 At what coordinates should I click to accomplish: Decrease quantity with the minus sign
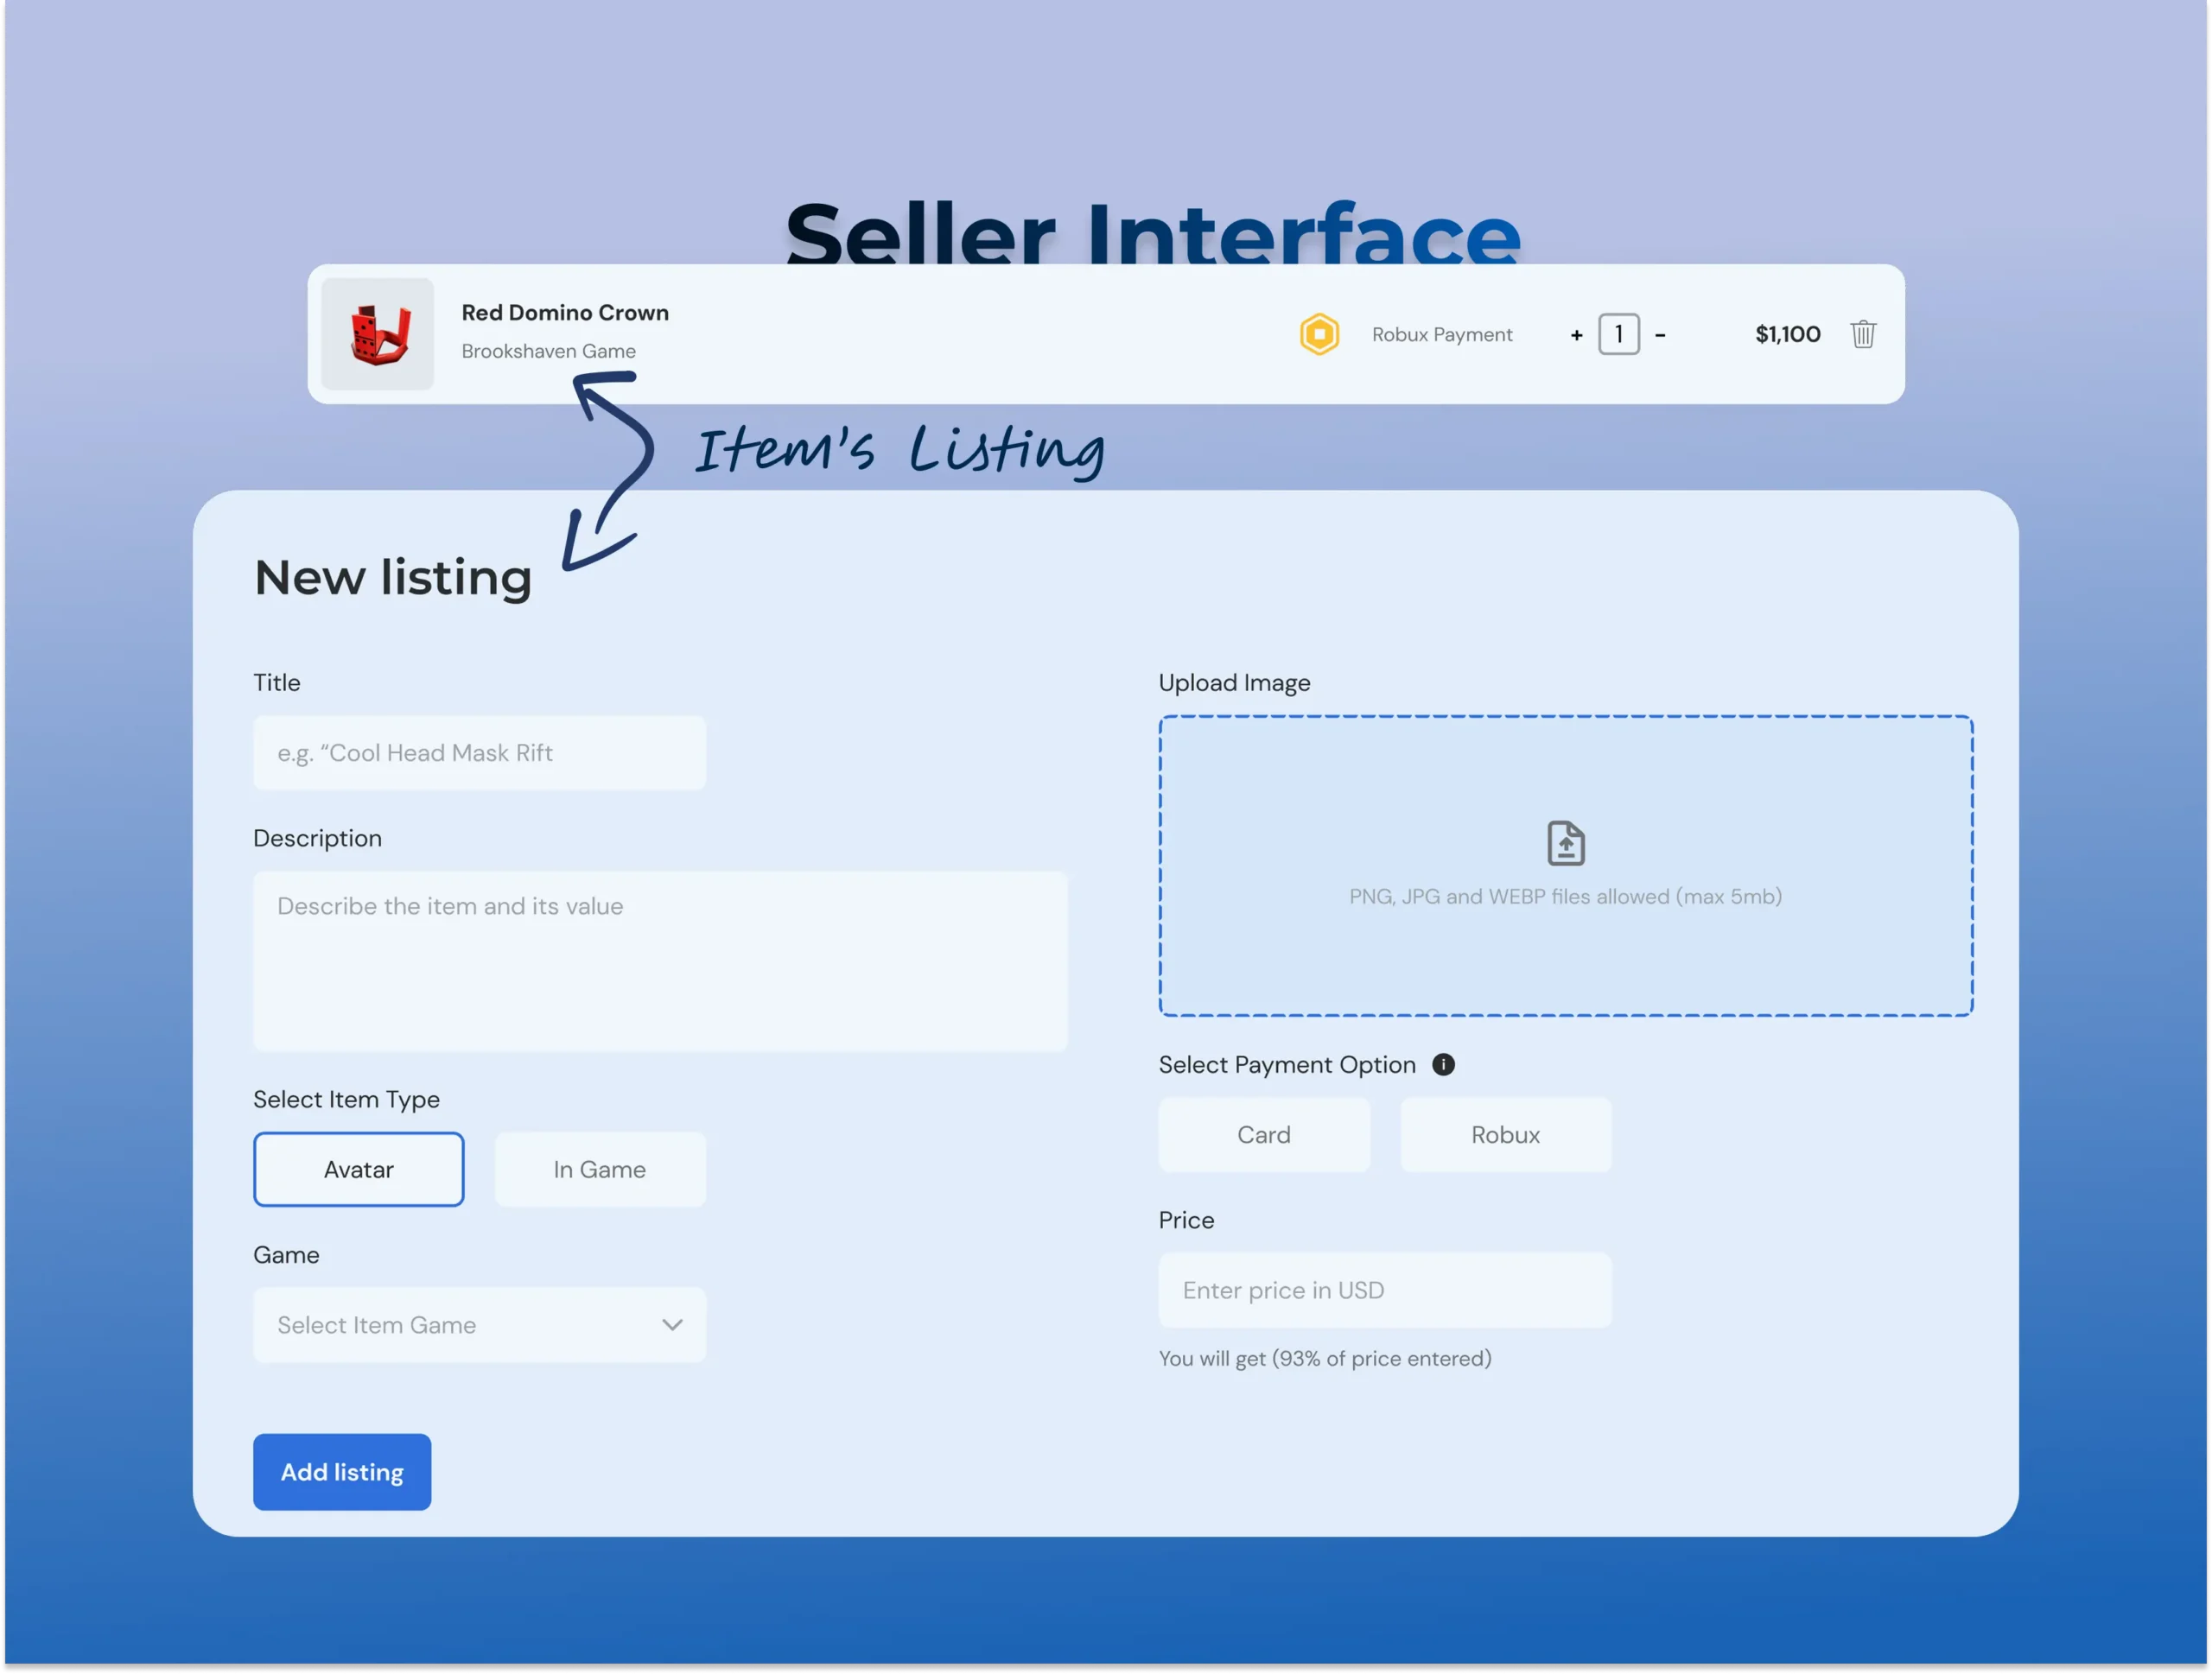[1660, 335]
